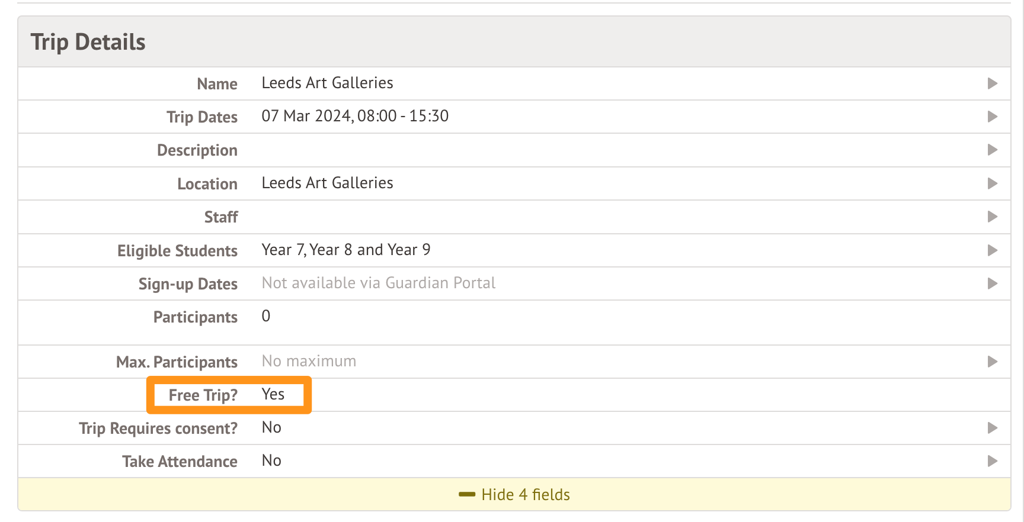
Task: Open the Description row using its arrow
Action: pyautogui.click(x=992, y=150)
